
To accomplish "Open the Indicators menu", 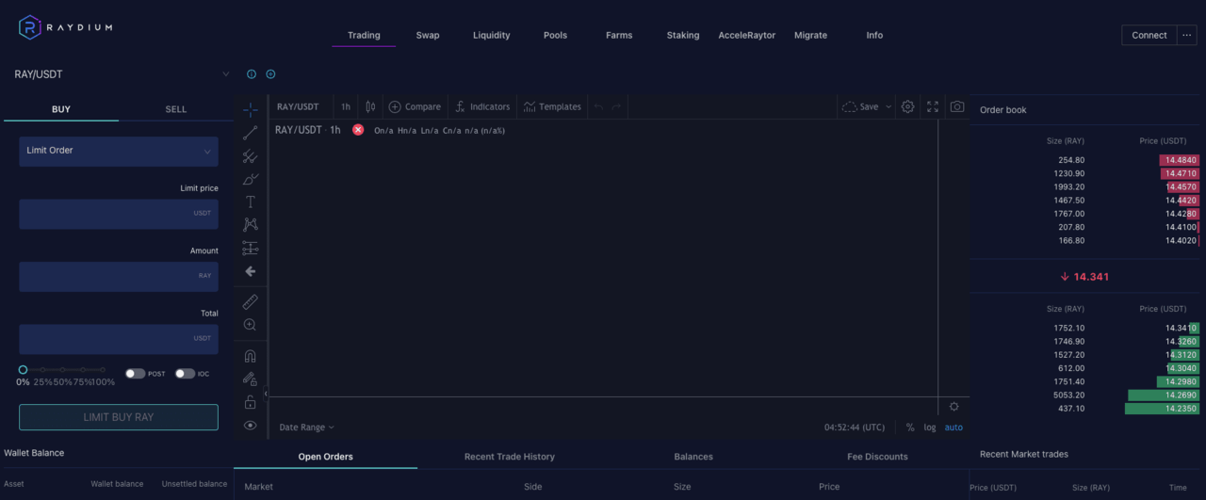I will click(482, 106).
